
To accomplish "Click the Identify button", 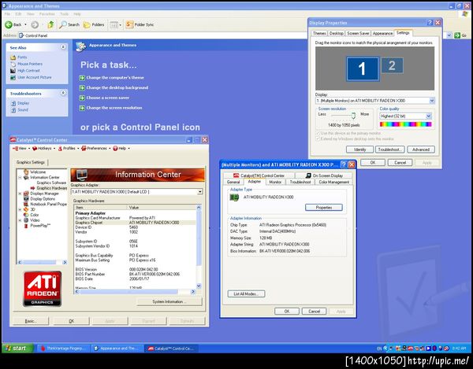I will pos(359,149).
